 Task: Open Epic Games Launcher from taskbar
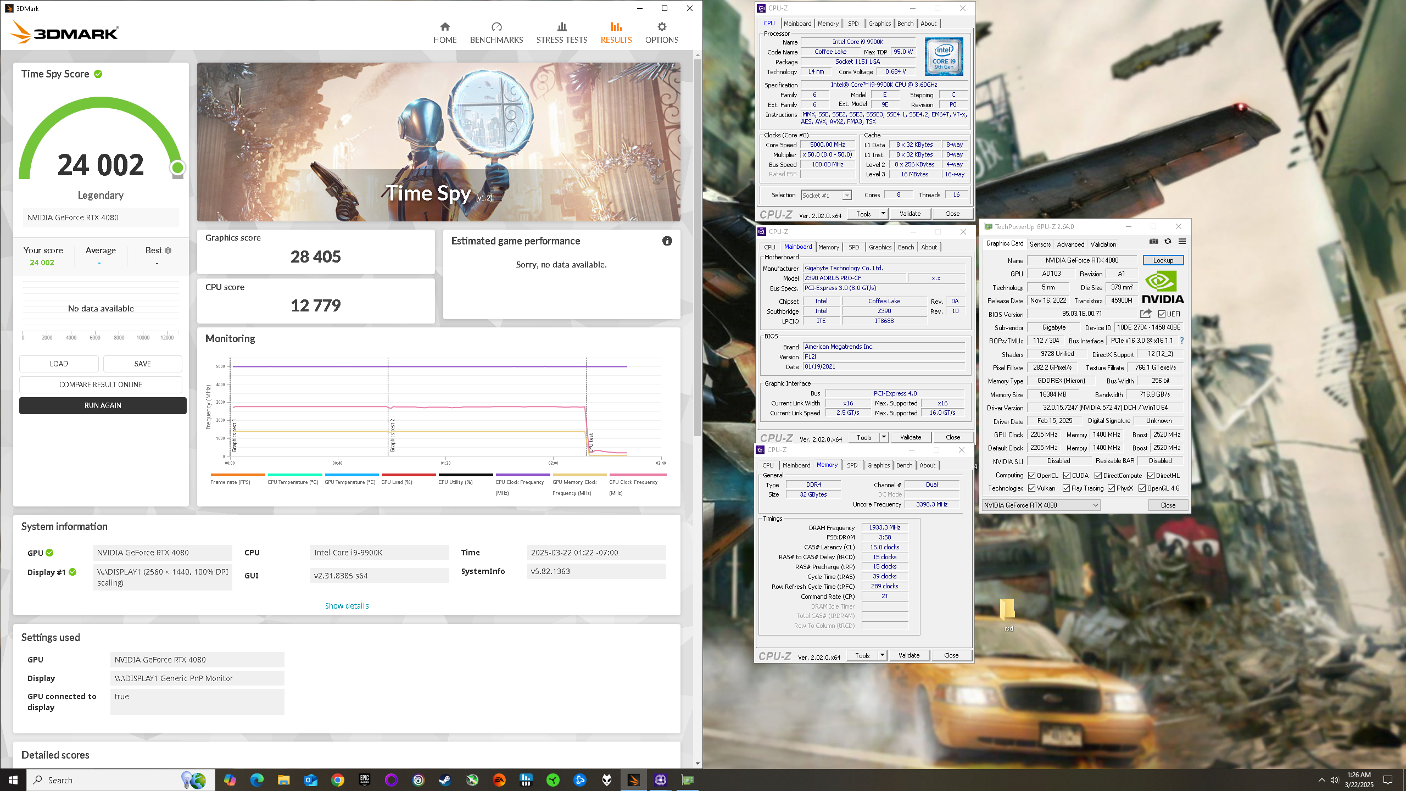(365, 780)
